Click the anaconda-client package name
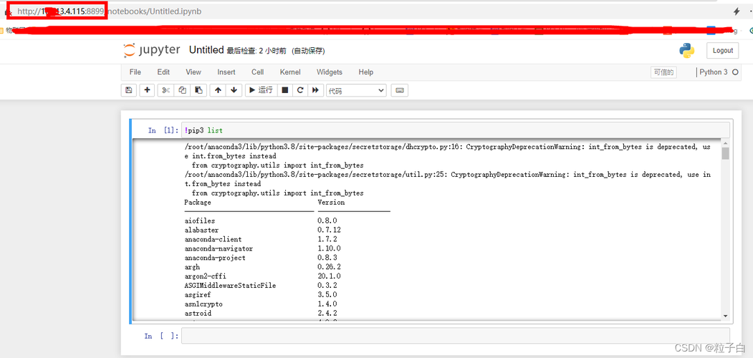The width and height of the screenshot is (753, 358). [213, 239]
